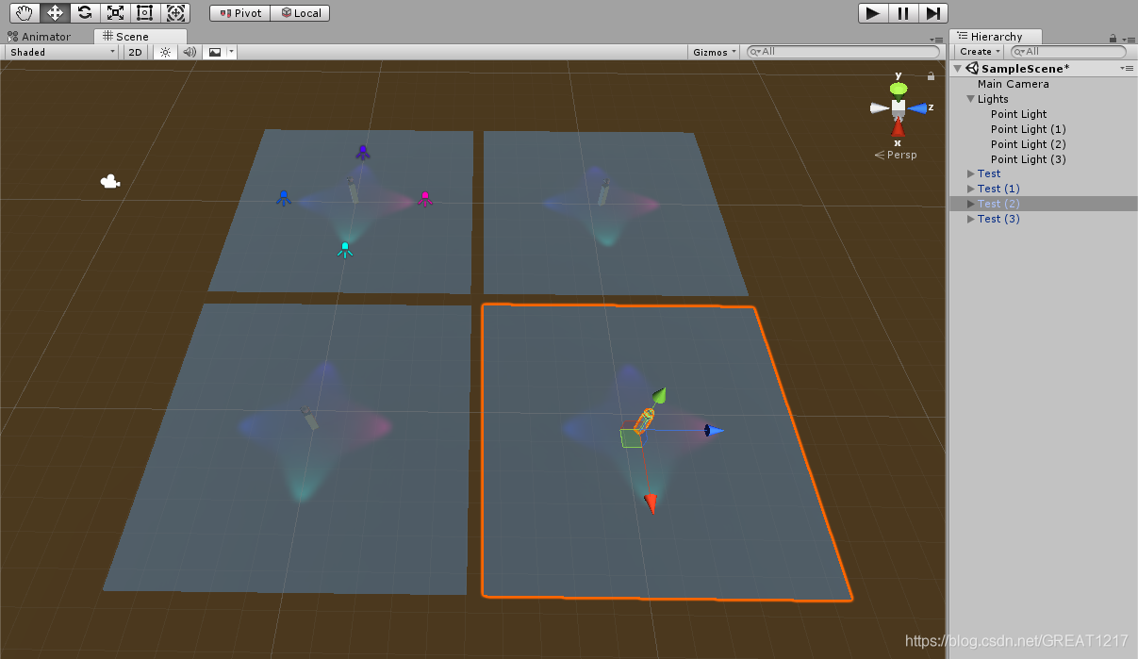Open the Gizmos dropdown

[x=714, y=52]
